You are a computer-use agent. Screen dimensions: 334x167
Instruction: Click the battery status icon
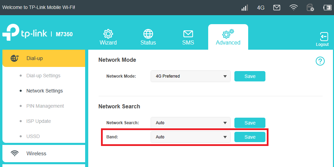coord(327,8)
